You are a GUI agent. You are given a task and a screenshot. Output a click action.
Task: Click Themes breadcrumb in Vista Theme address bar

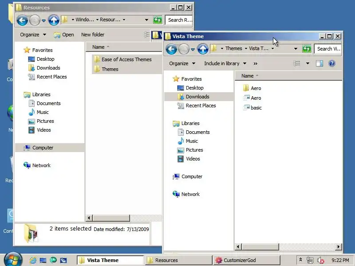pos(234,49)
